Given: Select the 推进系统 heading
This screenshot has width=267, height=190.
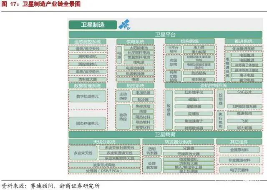Looking at the screenshot, I should [x=244, y=41].
